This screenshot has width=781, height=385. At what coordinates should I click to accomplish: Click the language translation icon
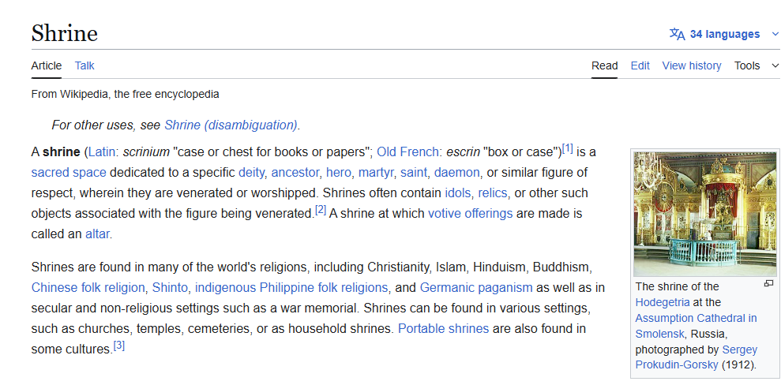click(x=677, y=34)
